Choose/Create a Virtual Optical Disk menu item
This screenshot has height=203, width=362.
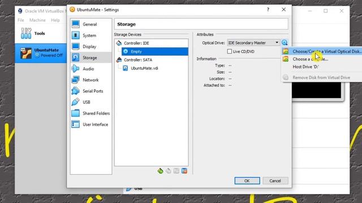[322, 51]
